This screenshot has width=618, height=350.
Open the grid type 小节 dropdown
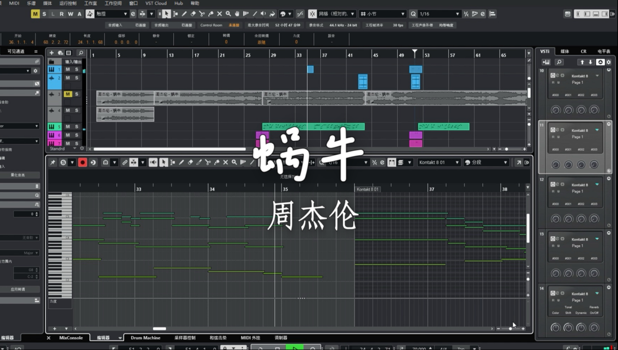pyautogui.click(x=382, y=14)
